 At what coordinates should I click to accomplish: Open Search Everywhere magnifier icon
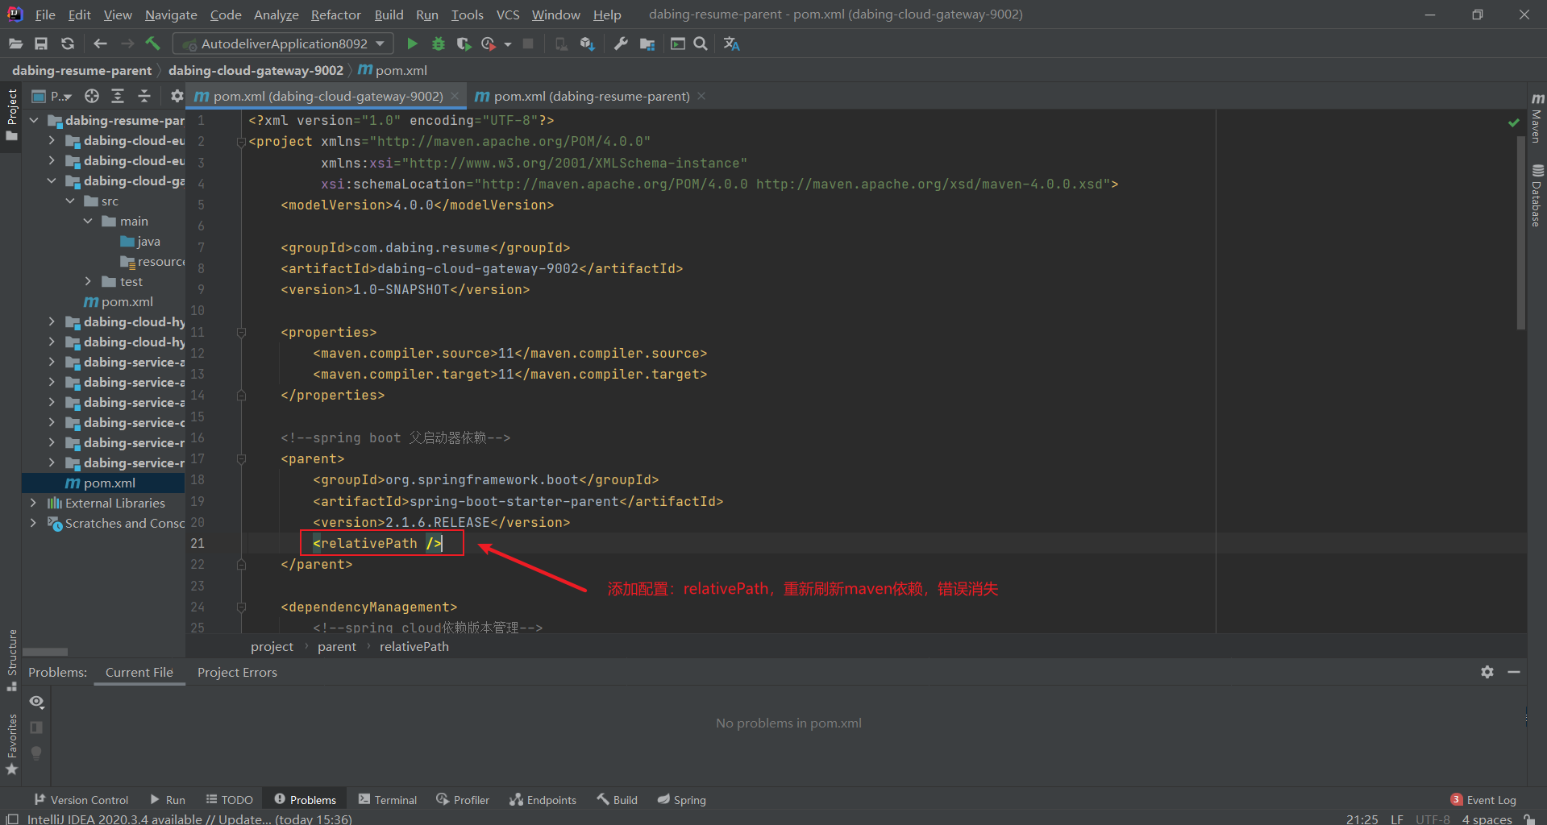[x=701, y=44]
